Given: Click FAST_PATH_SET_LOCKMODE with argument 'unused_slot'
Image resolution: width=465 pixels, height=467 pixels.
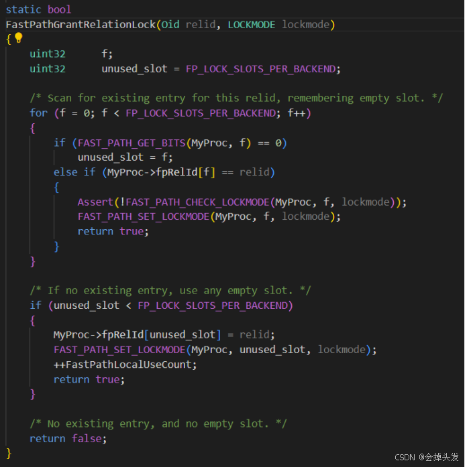Looking at the screenshot, I should coord(119,349).
